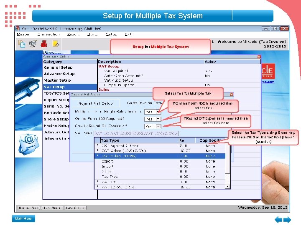
Task: Open the Master menu
Action: tap(23, 34)
